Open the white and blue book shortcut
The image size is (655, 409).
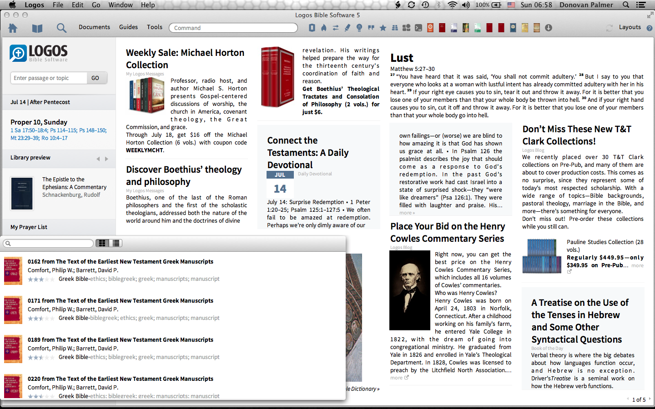[x=454, y=28]
